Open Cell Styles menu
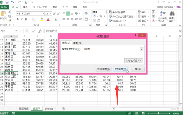Screen dimensions: 184x115 (x=117, y=21)
